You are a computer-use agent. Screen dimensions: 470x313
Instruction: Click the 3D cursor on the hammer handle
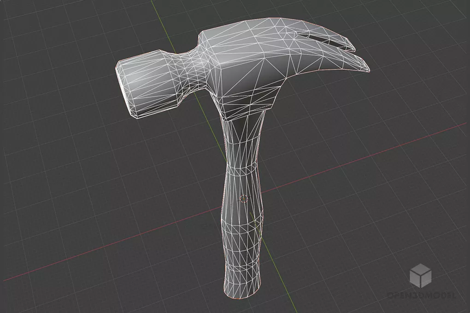[x=243, y=198]
